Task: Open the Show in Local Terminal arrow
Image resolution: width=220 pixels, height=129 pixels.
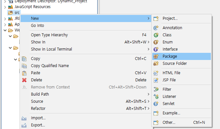Action: [x=148, y=49]
